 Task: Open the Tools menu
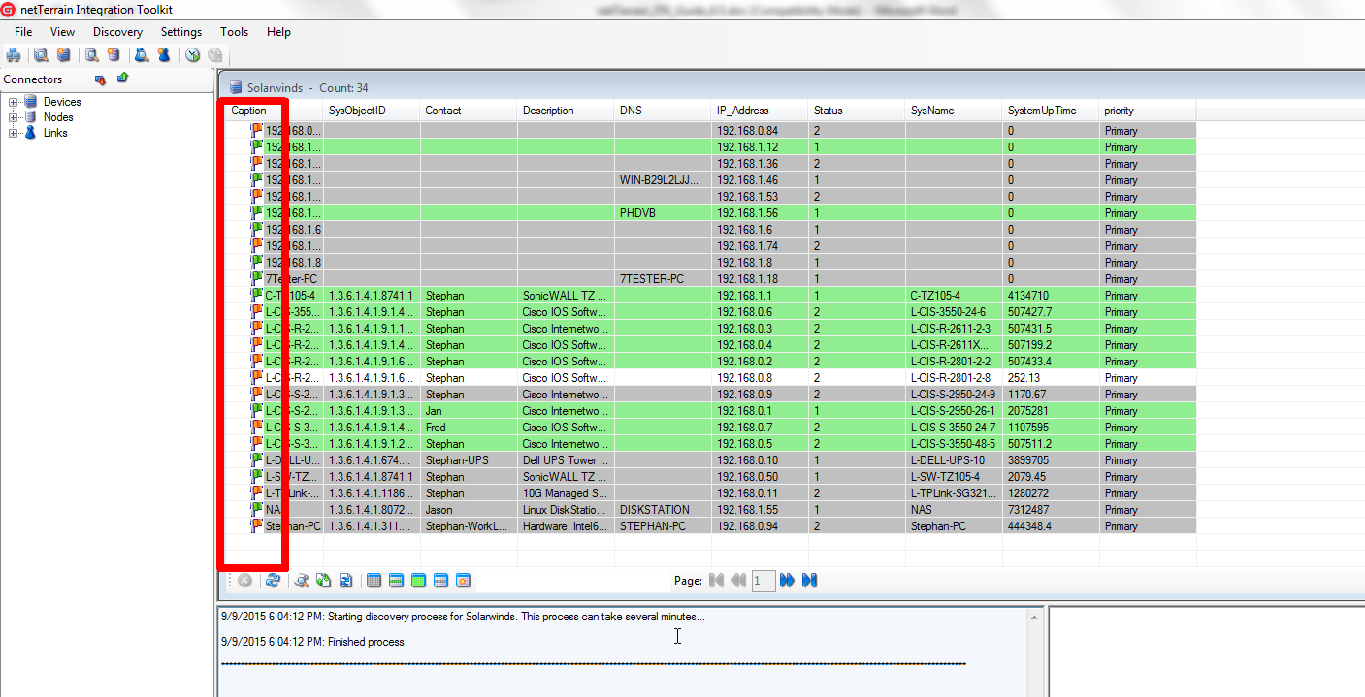pos(234,32)
